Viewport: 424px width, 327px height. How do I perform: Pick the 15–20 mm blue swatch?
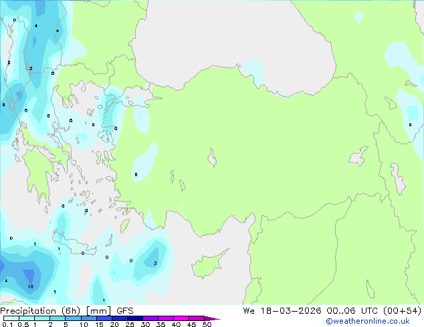point(104,318)
